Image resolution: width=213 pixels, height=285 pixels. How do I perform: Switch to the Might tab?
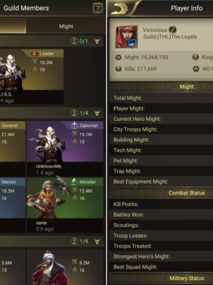(x=66, y=26)
